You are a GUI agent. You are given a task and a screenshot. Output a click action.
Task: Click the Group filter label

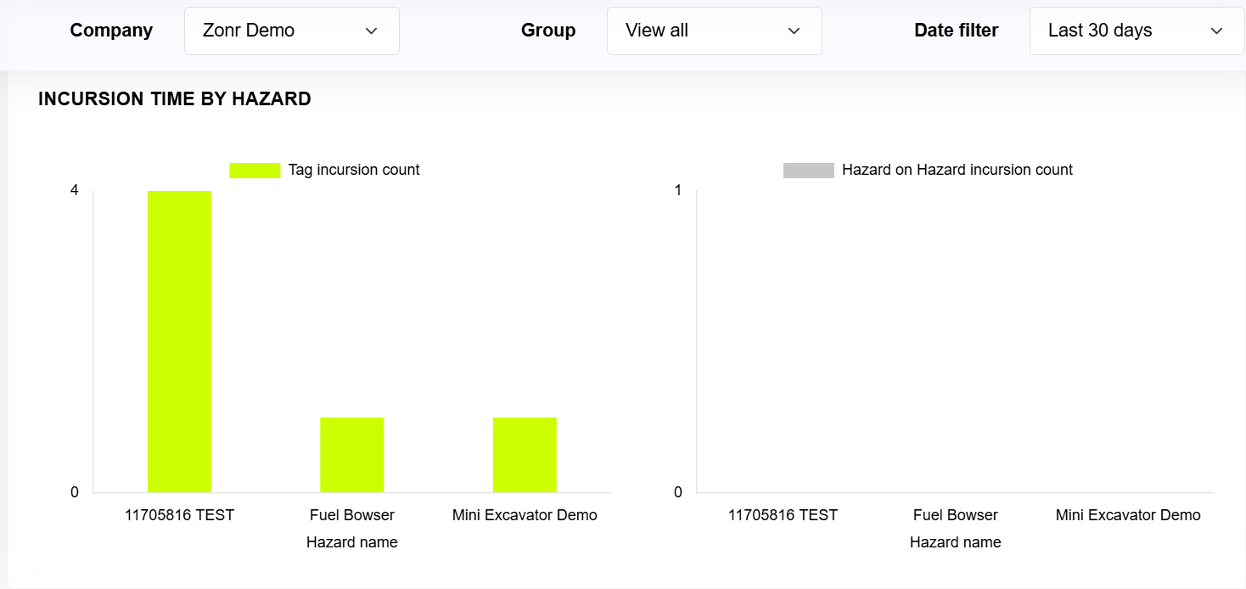548,31
